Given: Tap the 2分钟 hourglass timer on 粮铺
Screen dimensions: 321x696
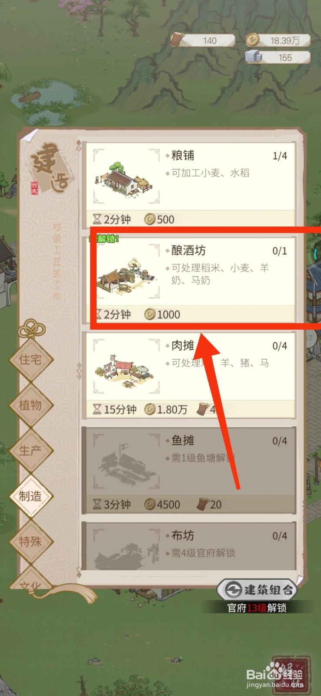Looking at the screenshot, I should [112, 219].
